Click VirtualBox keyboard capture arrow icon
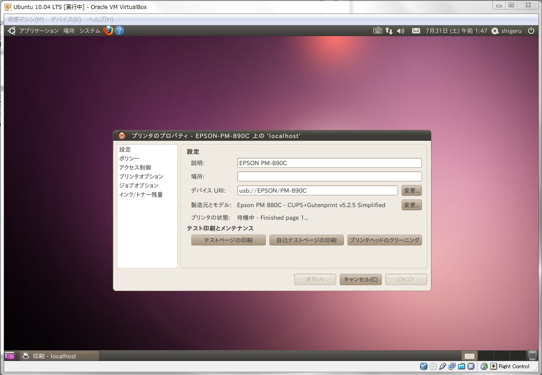 coord(494,366)
